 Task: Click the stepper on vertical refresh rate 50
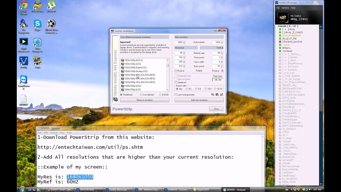click(x=222, y=53)
